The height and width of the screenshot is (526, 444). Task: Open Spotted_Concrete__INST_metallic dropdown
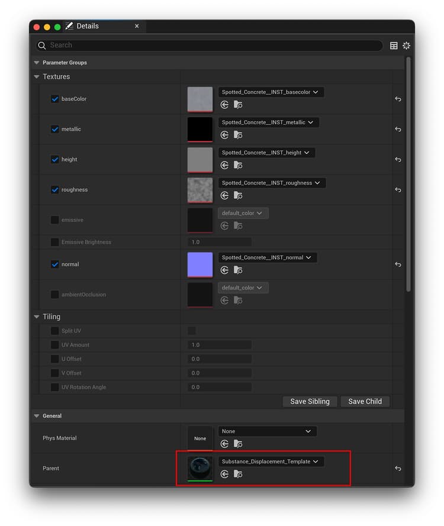pyautogui.click(x=269, y=122)
